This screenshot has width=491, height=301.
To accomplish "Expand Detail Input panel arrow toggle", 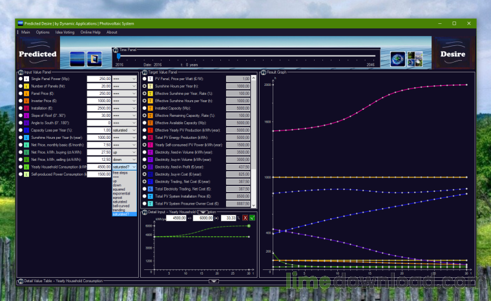I will point(203,213).
